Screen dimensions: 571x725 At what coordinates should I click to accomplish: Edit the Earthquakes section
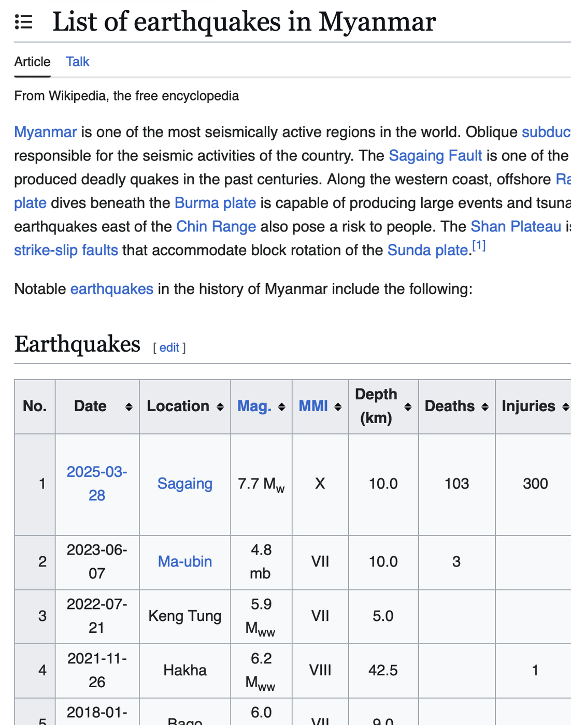(169, 347)
